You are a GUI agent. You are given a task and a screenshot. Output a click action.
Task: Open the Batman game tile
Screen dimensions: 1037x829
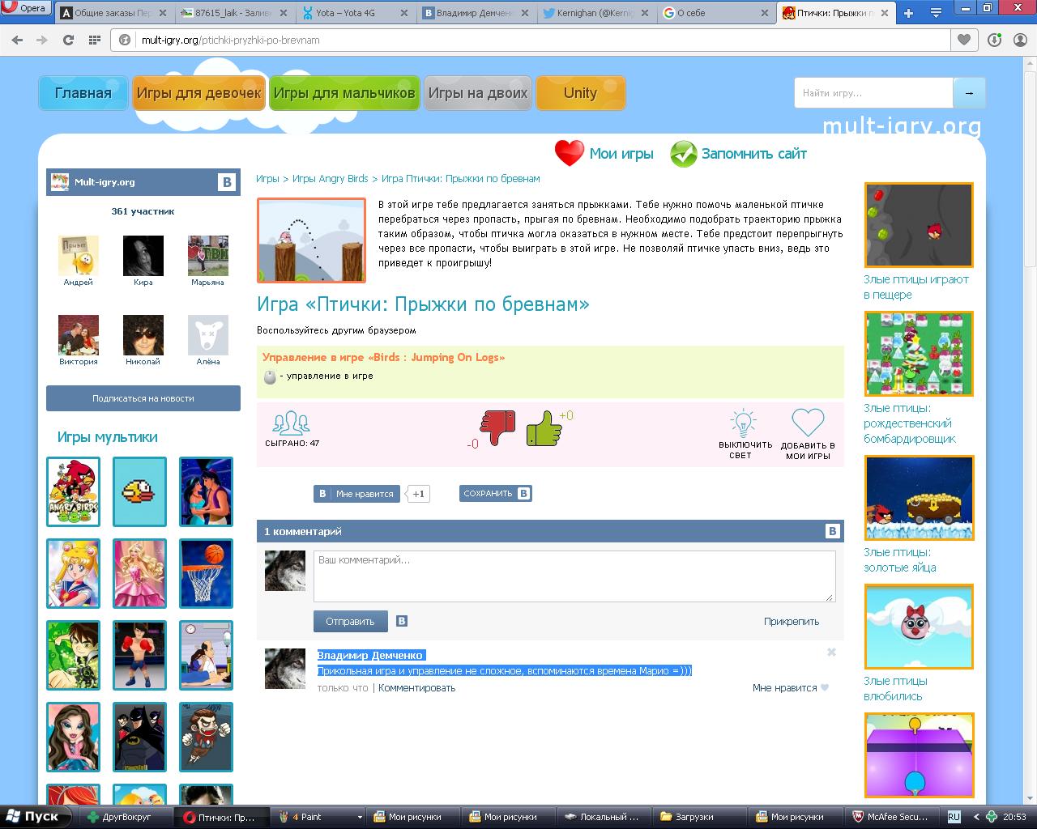click(x=139, y=737)
